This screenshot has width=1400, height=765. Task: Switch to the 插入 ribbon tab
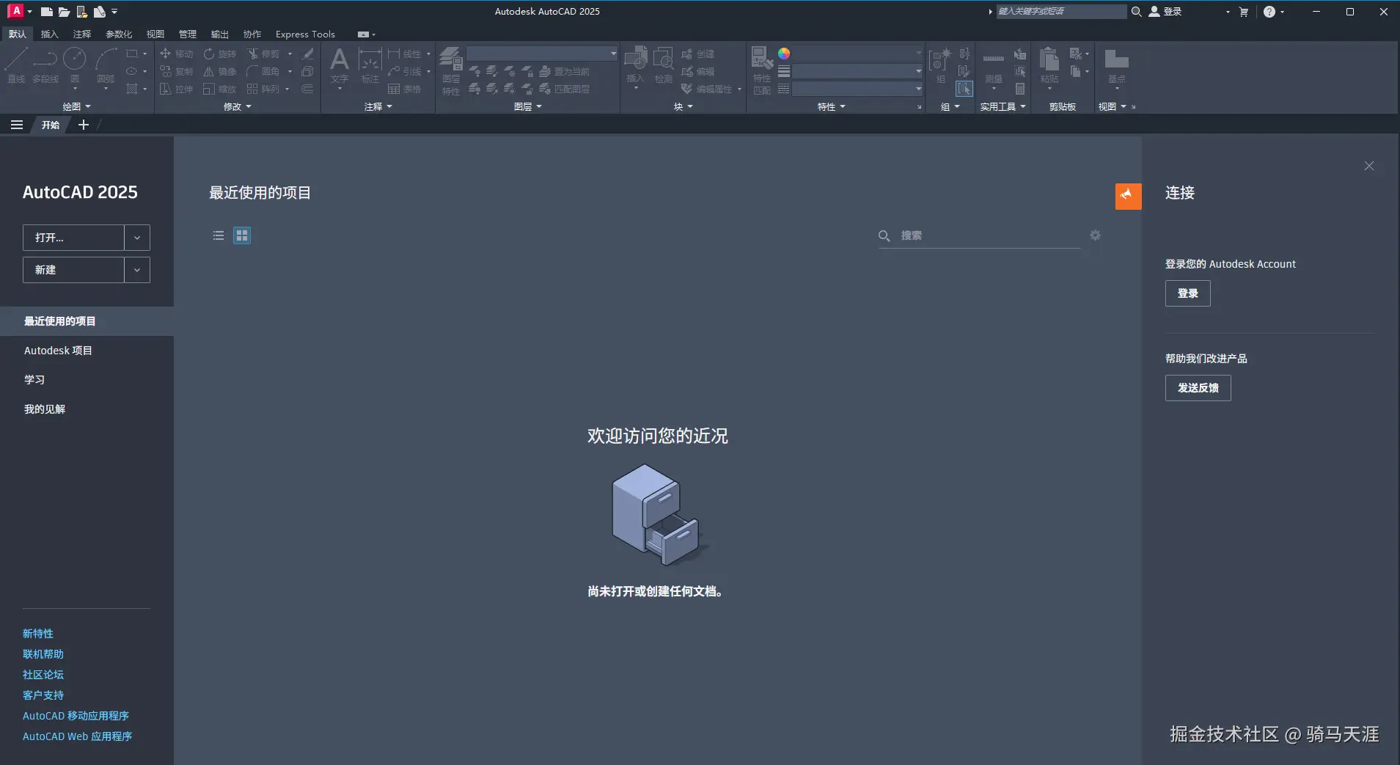click(48, 34)
